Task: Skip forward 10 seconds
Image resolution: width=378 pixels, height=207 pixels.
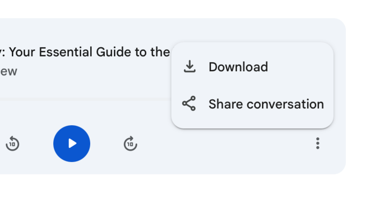Action: [130, 143]
